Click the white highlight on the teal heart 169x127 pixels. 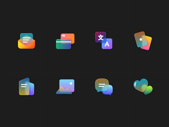[x=135, y=84]
